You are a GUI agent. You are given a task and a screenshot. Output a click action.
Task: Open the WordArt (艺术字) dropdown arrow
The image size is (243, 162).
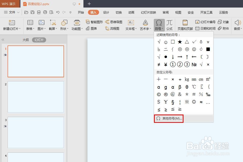(x=150, y=29)
